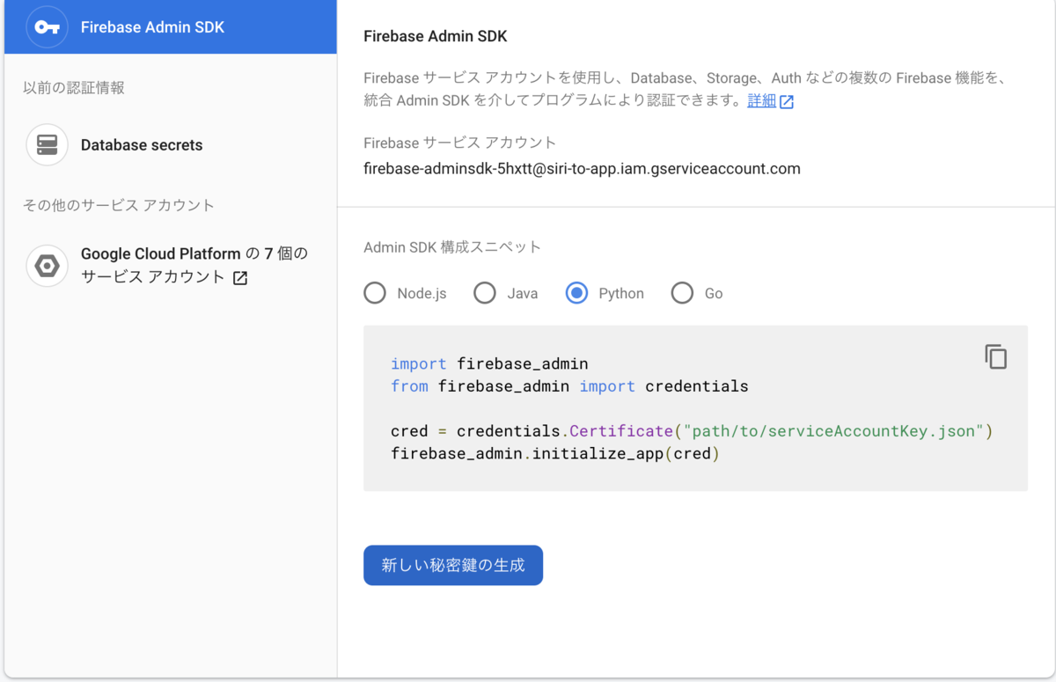Click the external link icon after サービス アカウント
The image size is (1056, 682).
(240, 278)
